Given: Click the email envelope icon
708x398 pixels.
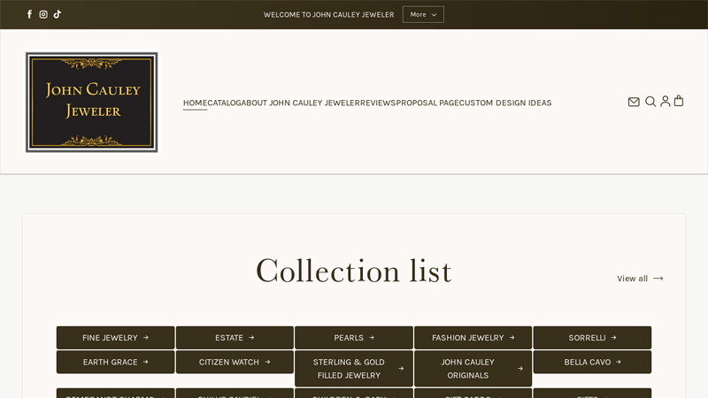Looking at the screenshot, I should [x=634, y=102].
